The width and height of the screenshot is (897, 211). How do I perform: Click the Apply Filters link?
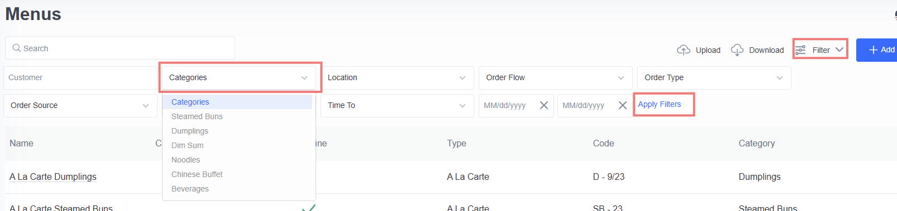tap(660, 104)
